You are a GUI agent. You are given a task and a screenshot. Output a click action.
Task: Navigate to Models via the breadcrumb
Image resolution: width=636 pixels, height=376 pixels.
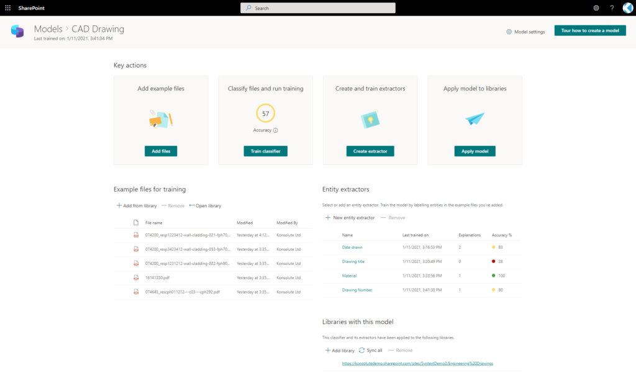click(48, 29)
